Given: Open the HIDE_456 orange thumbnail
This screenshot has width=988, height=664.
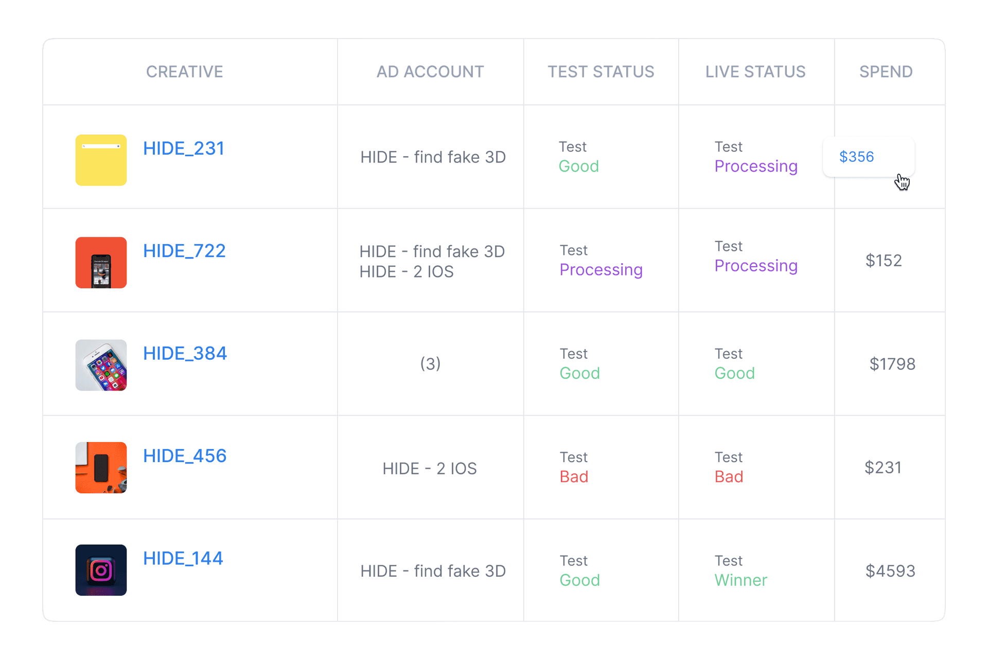Looking at the screenshot, I should (101, 468).
